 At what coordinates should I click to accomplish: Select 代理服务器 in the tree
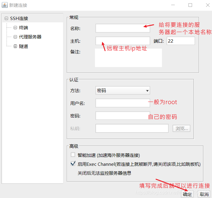click(x=30, y=37)
